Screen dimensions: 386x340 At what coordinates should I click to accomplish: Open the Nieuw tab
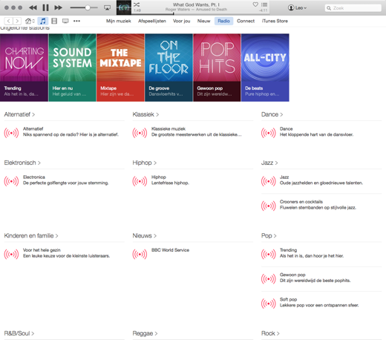203,21
